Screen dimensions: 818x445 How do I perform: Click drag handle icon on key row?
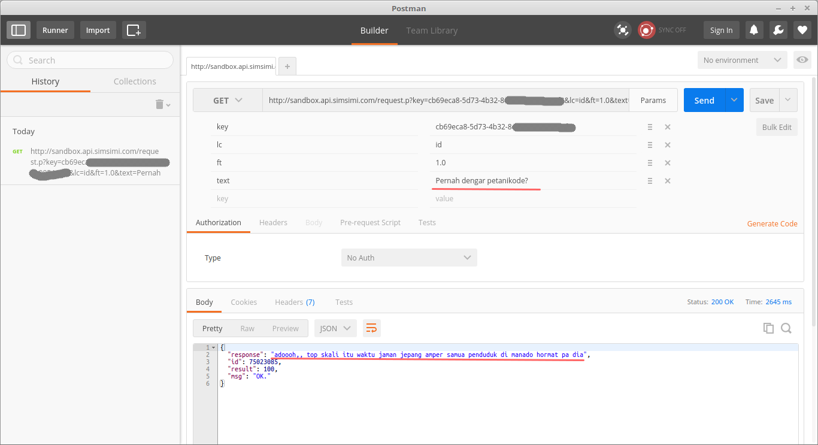650,127
